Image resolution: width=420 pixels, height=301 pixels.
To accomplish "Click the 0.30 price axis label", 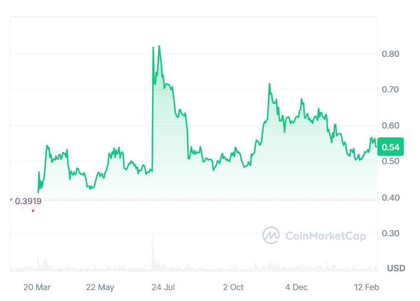I will click(391, 233).
